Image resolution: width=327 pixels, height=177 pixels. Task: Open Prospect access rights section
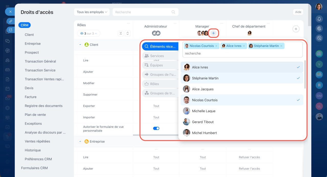pyautogui.click(x=32, y=53)
